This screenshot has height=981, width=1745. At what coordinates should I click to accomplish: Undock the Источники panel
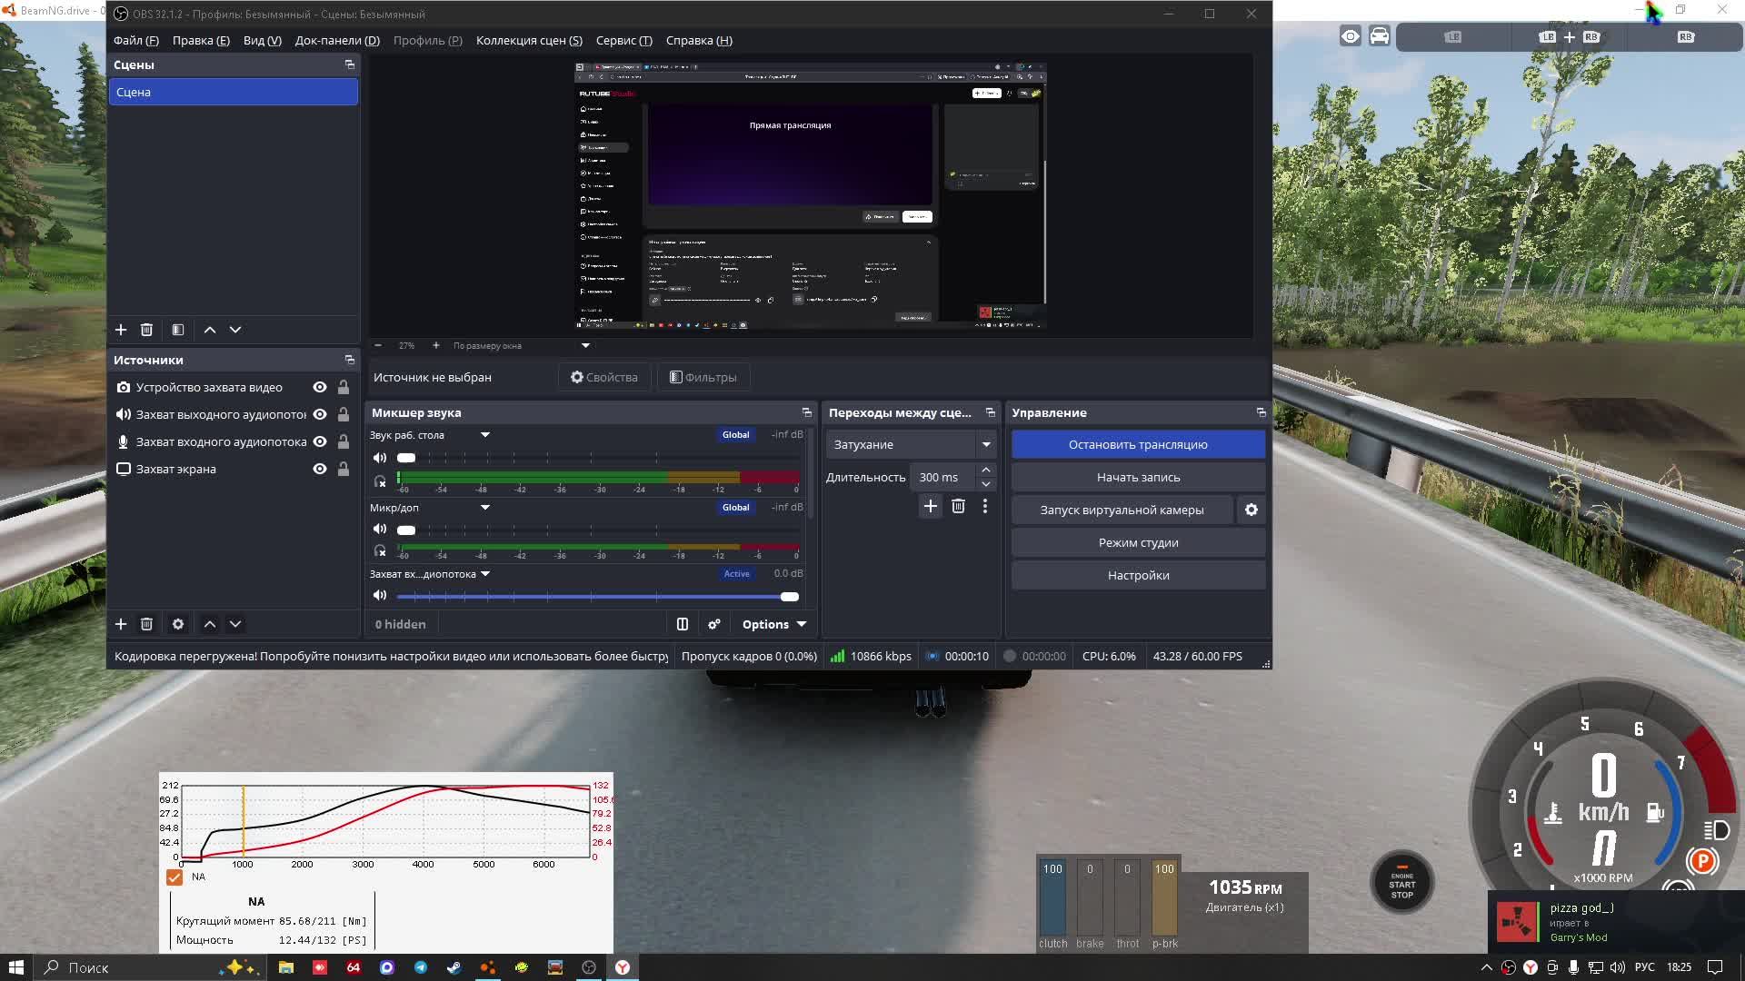coord(350,360)
